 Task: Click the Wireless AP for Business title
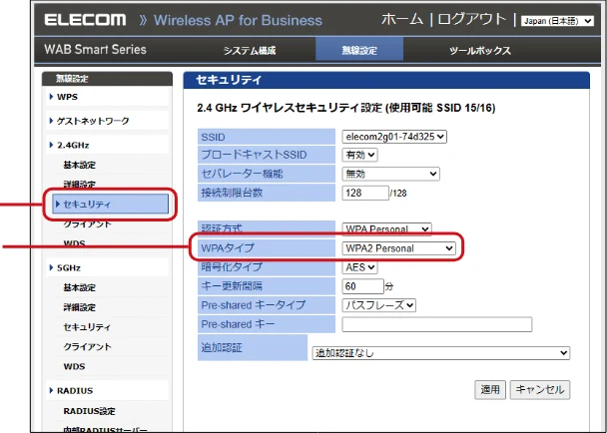tap(238, 20)
